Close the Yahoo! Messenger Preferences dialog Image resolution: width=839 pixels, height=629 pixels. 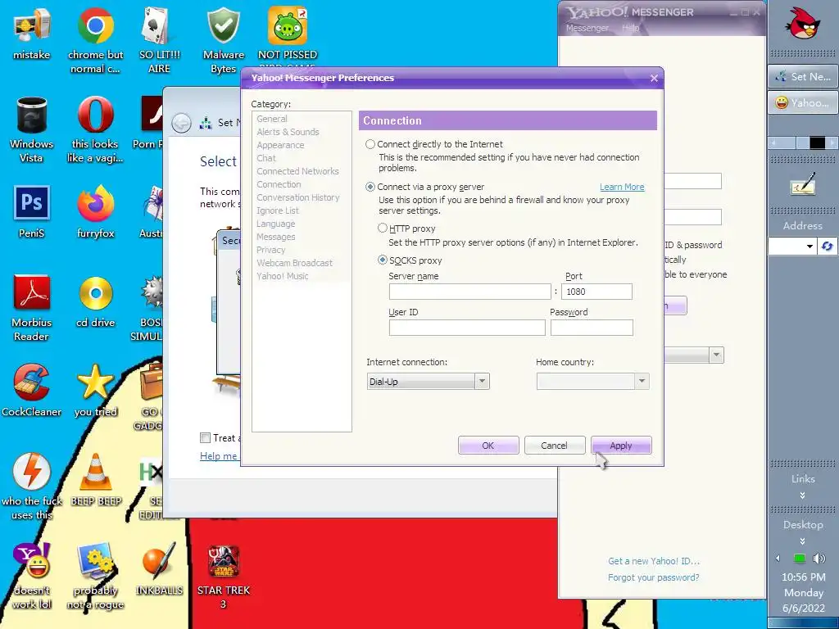[x=654, y=79]
